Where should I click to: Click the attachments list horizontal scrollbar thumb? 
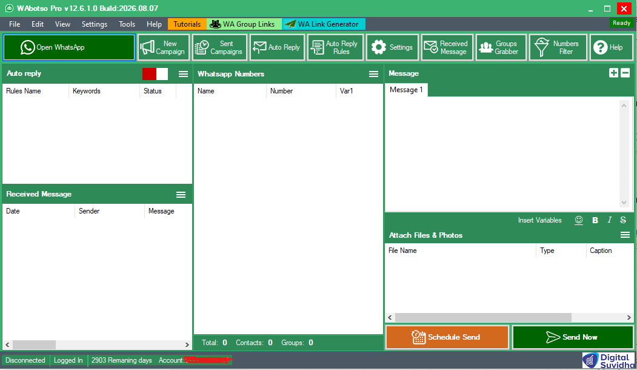483,318
